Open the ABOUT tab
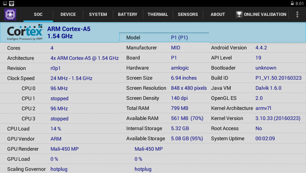This screenshot has height=173, width=306. coord(218,14)
